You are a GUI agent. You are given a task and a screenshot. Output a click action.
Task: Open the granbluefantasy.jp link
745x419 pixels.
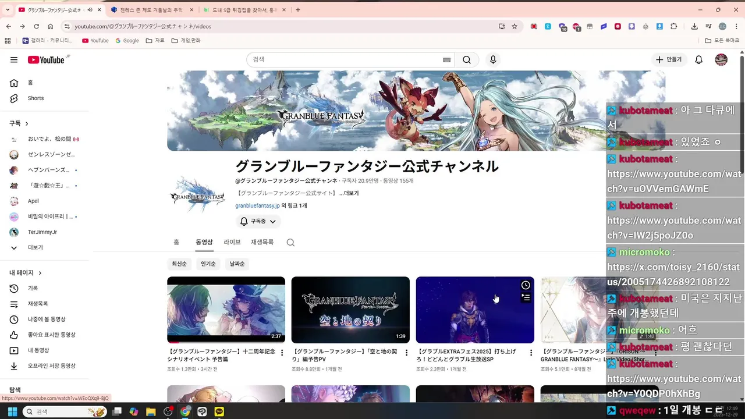click(x=257, y=205)
